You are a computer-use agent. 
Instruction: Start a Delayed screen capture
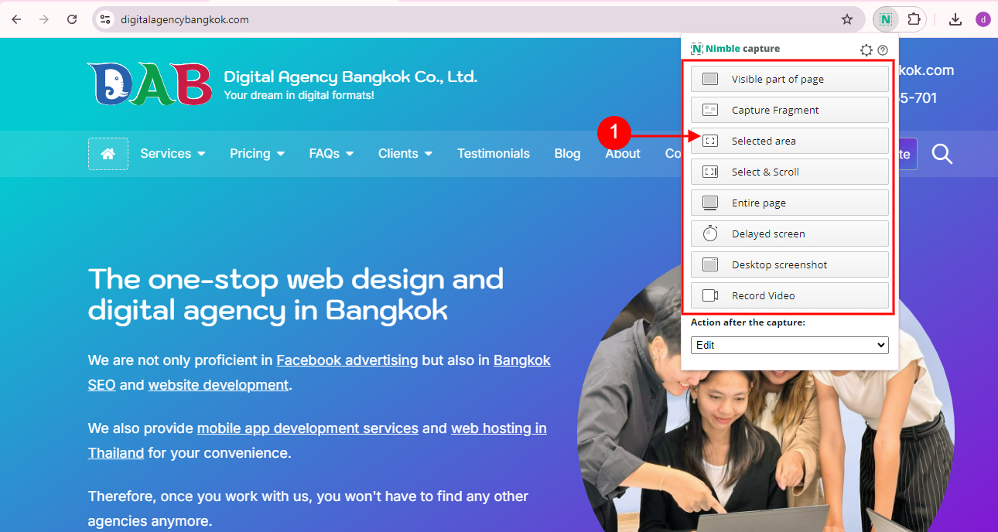coord(789,234)
